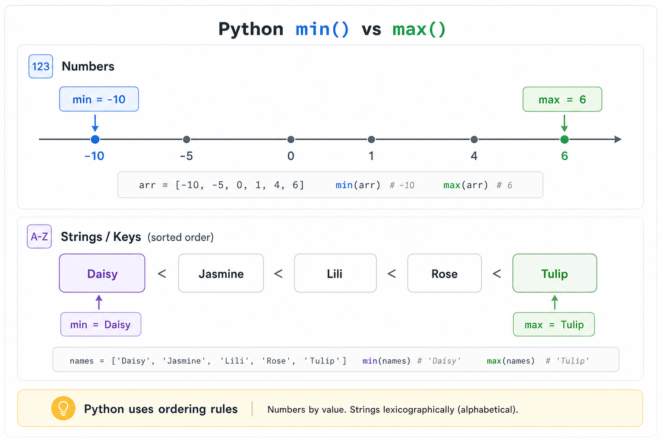Viewport: 663px width, 442px height.
Task: Click the "# 'Daisy'" code comment
Action: point(439,361)
